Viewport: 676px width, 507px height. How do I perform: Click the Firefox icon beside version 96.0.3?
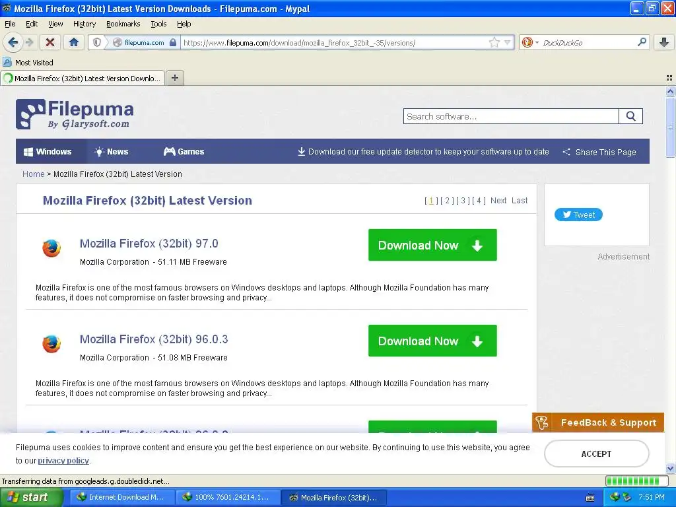pyautogui.click(x=51, y=344)
